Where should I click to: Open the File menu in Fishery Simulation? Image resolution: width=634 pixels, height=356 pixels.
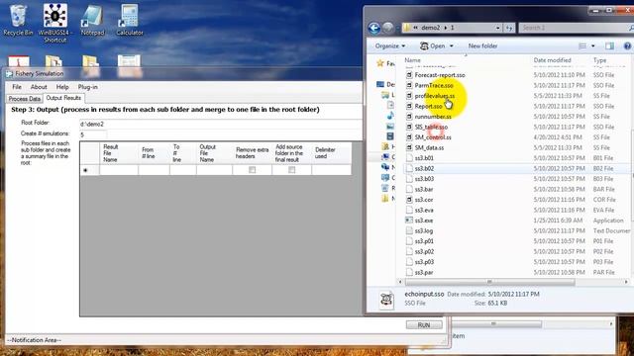coord(17,87)
